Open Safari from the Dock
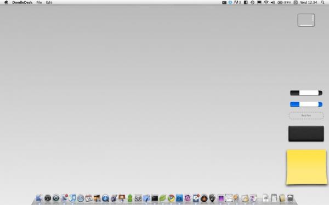This screenshot has height=205, width=329. tap(81, 198)
